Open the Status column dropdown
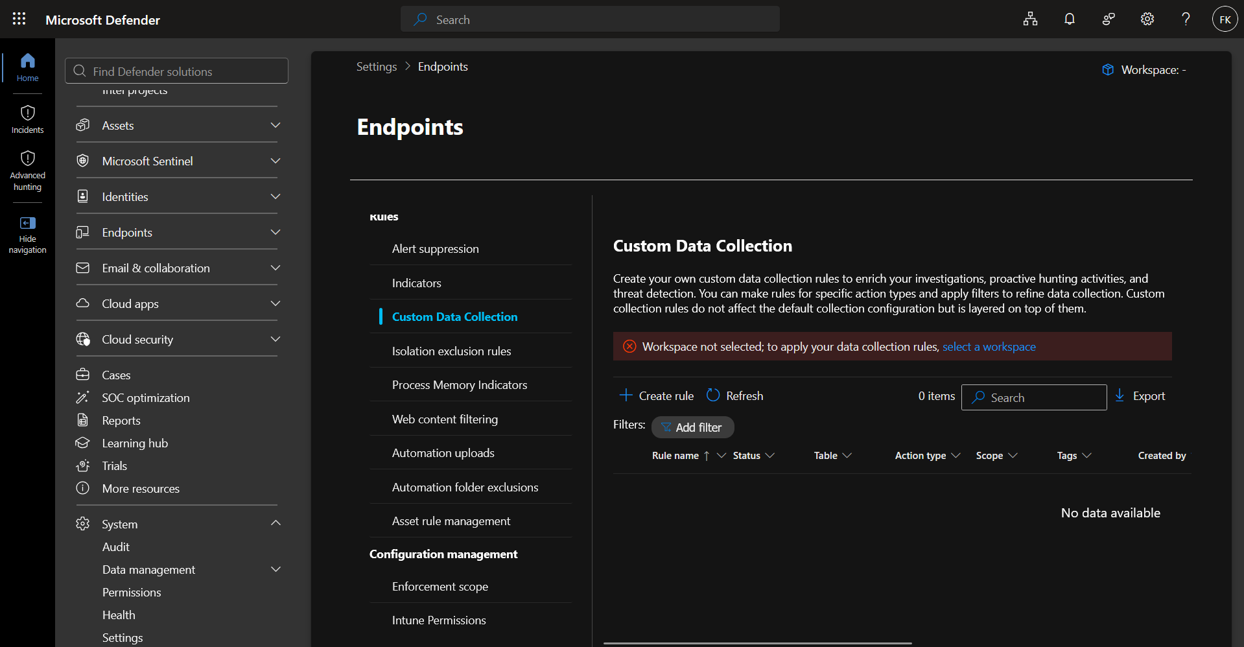This screenshot has width=1244, height=647. [x=769, y=456]
